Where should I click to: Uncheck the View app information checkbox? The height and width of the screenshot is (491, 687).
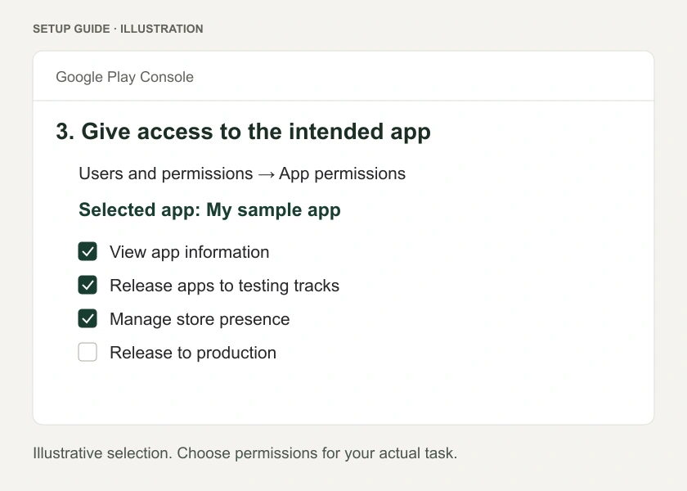[88, 252]
